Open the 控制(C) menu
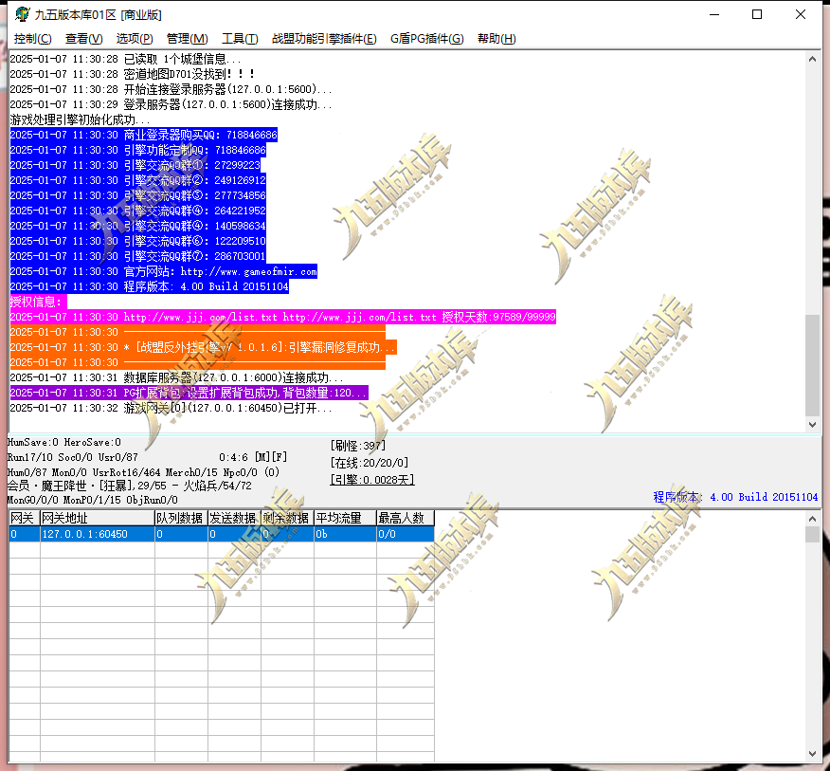 33,39
